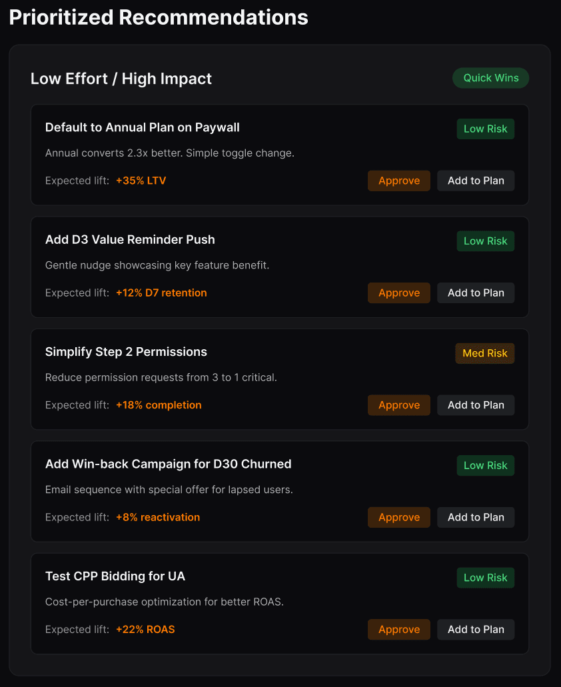Approve Win-back Campaign for D30 Churned
This screenshot has height=687, width=561.
[x=399, y=517]
